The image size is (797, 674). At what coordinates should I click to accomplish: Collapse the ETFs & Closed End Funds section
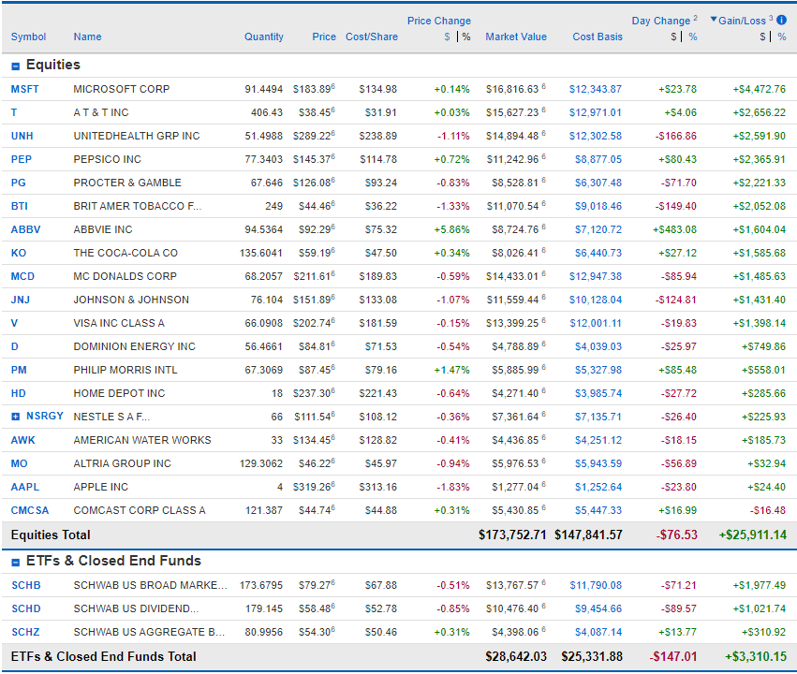(16, 563)
